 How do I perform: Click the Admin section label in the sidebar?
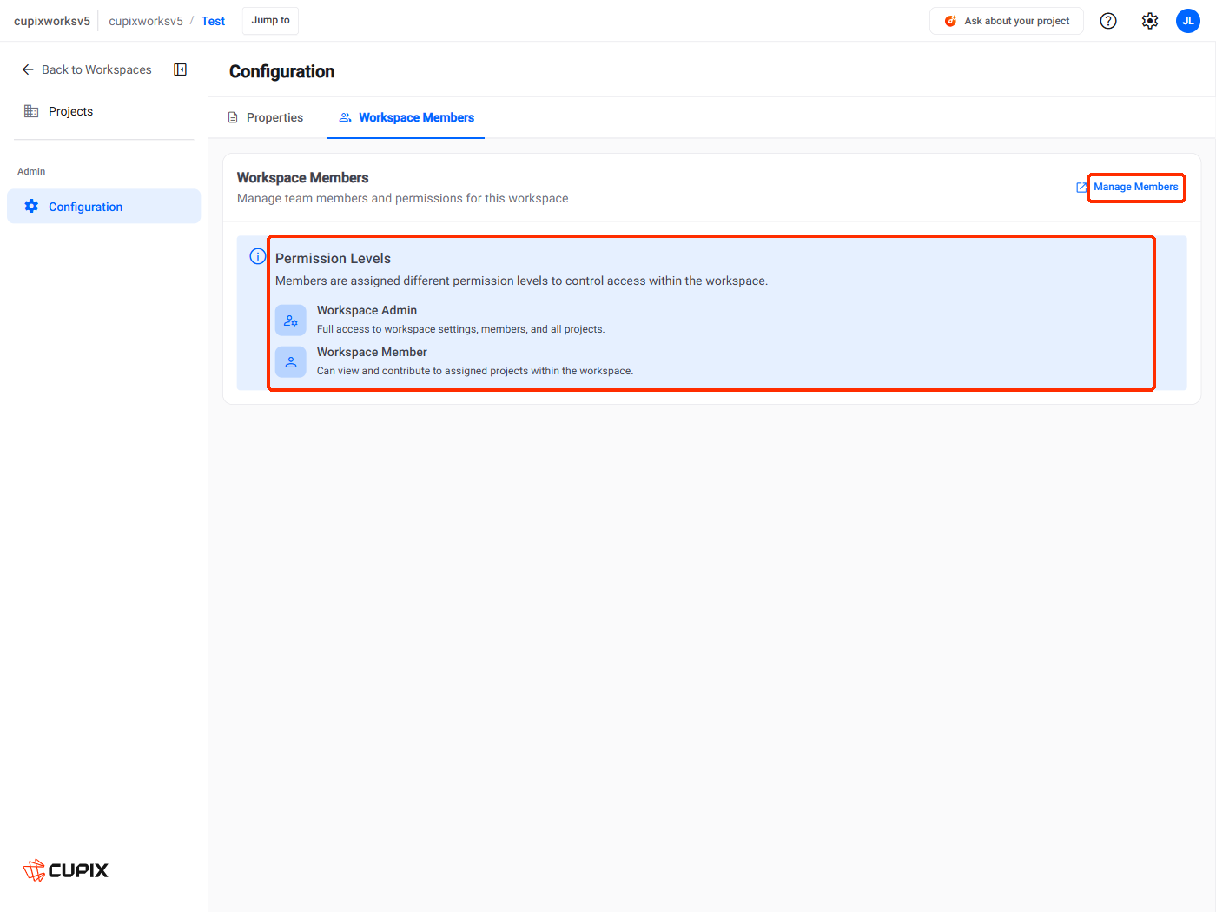tap(31, 171)
